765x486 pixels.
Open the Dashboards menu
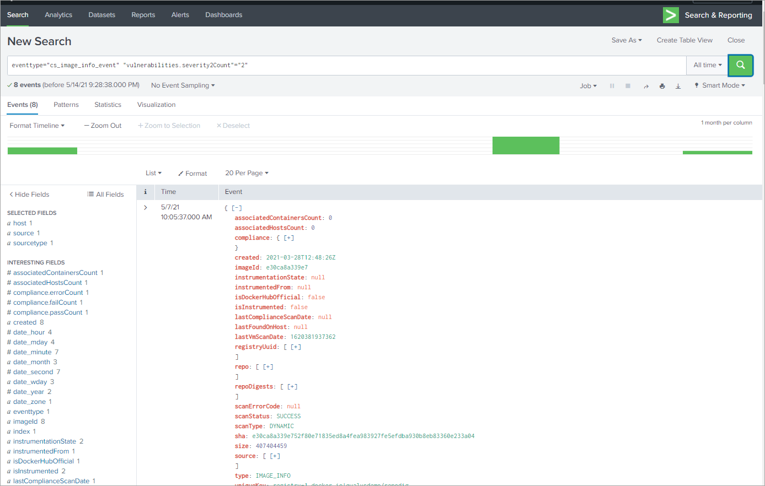coord(223,15)
